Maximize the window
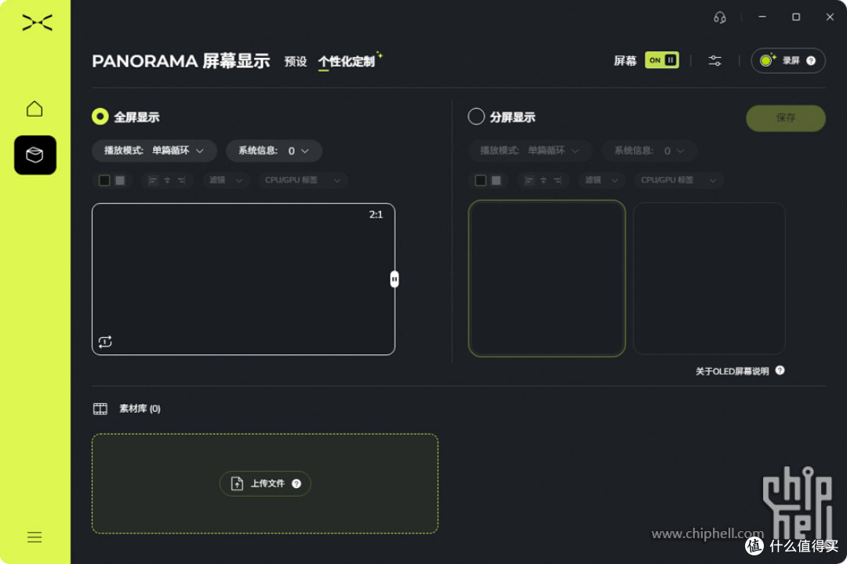 coord(796,16)
